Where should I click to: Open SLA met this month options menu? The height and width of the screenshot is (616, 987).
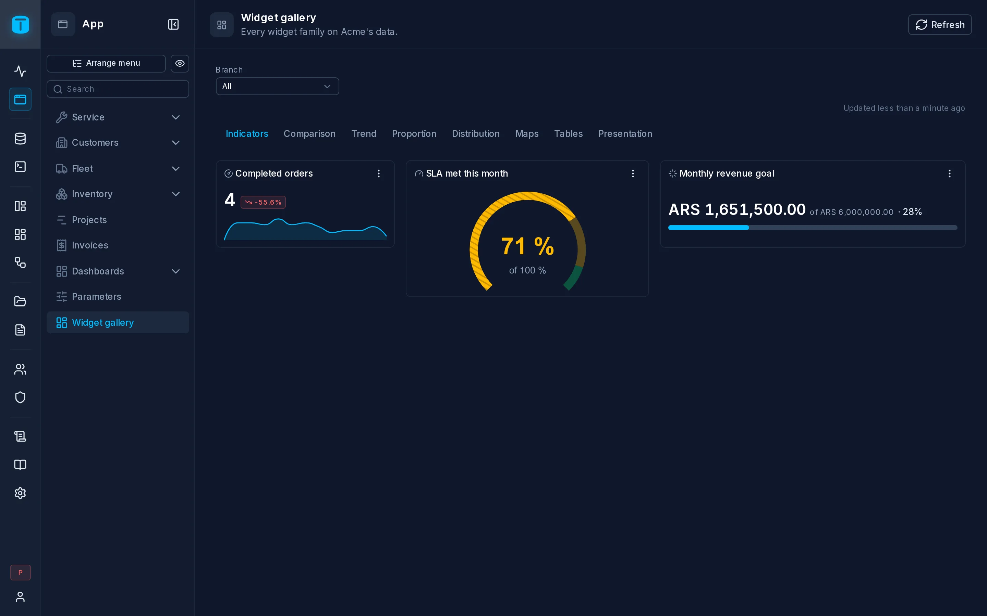(x=633, y=174)
